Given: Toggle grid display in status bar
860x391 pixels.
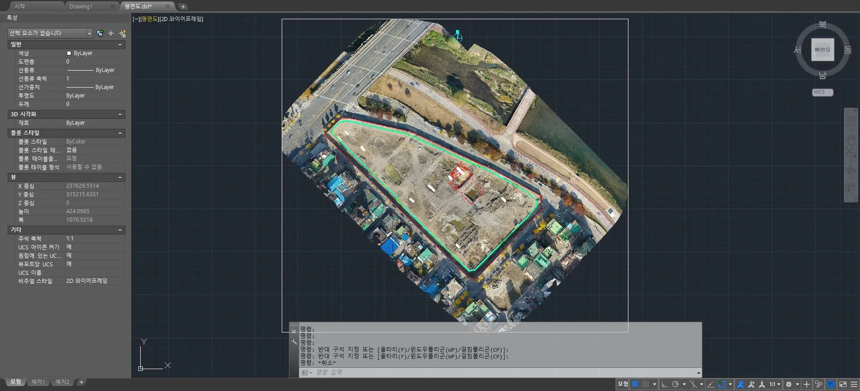Looking at the screenshot, I should point(635,384).
